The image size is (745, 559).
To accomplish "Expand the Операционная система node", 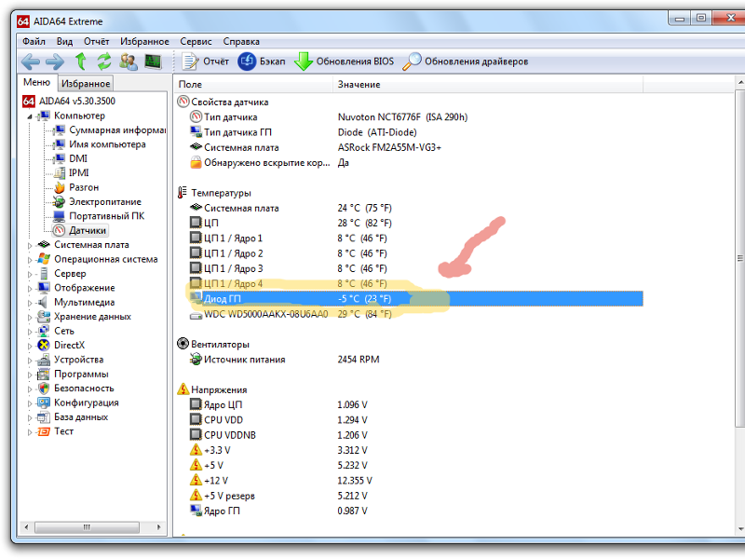I will tap(30, 260).
